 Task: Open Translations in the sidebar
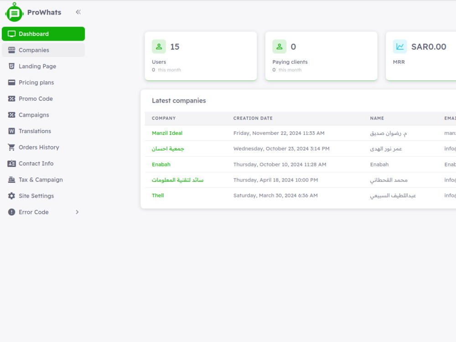click(43, 131)
